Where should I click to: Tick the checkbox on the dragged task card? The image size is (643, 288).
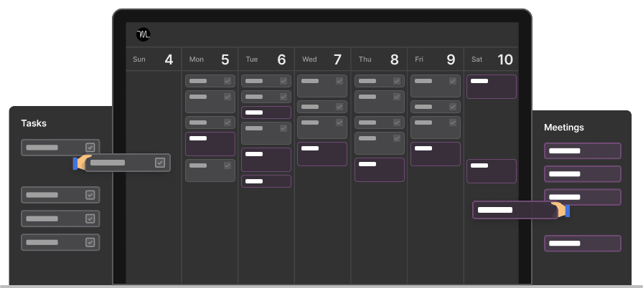[x=160, y=163]
